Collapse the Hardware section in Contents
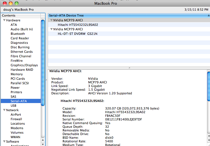The image size is (210, 146). coord(4,20)
